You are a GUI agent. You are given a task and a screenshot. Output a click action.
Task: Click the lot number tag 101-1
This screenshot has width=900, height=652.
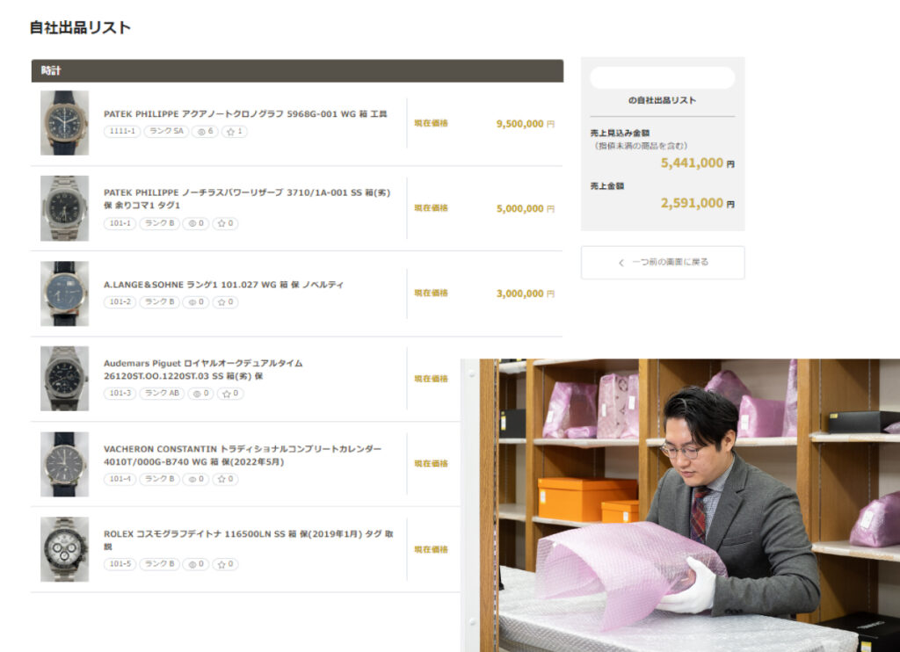[120, 223]
